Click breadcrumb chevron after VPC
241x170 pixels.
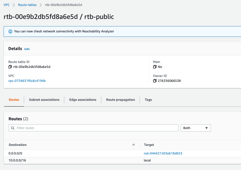click(14, 5)
